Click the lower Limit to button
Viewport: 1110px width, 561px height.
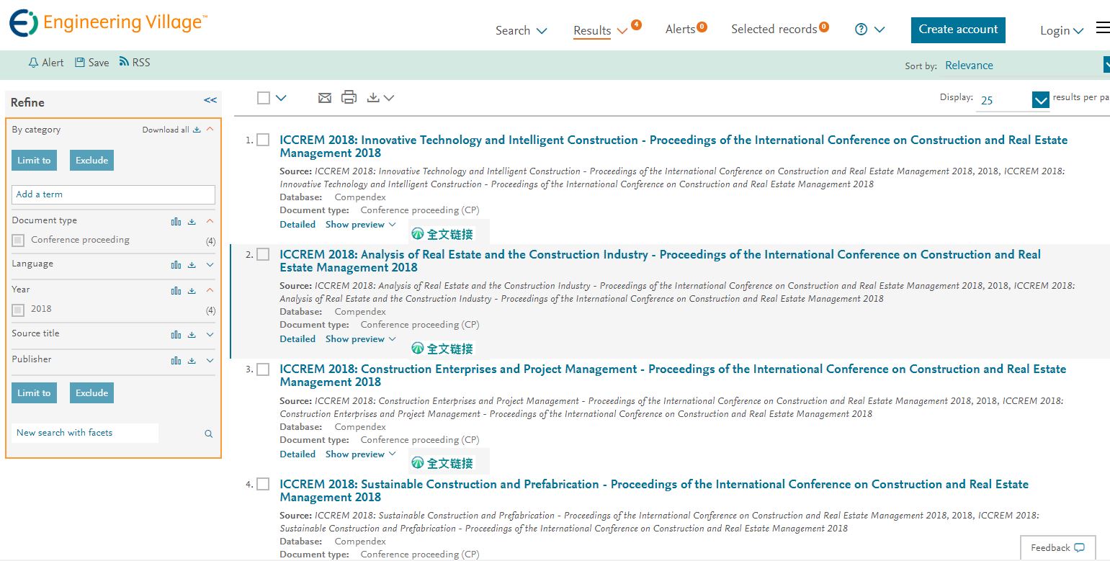[x=34, y=392]
